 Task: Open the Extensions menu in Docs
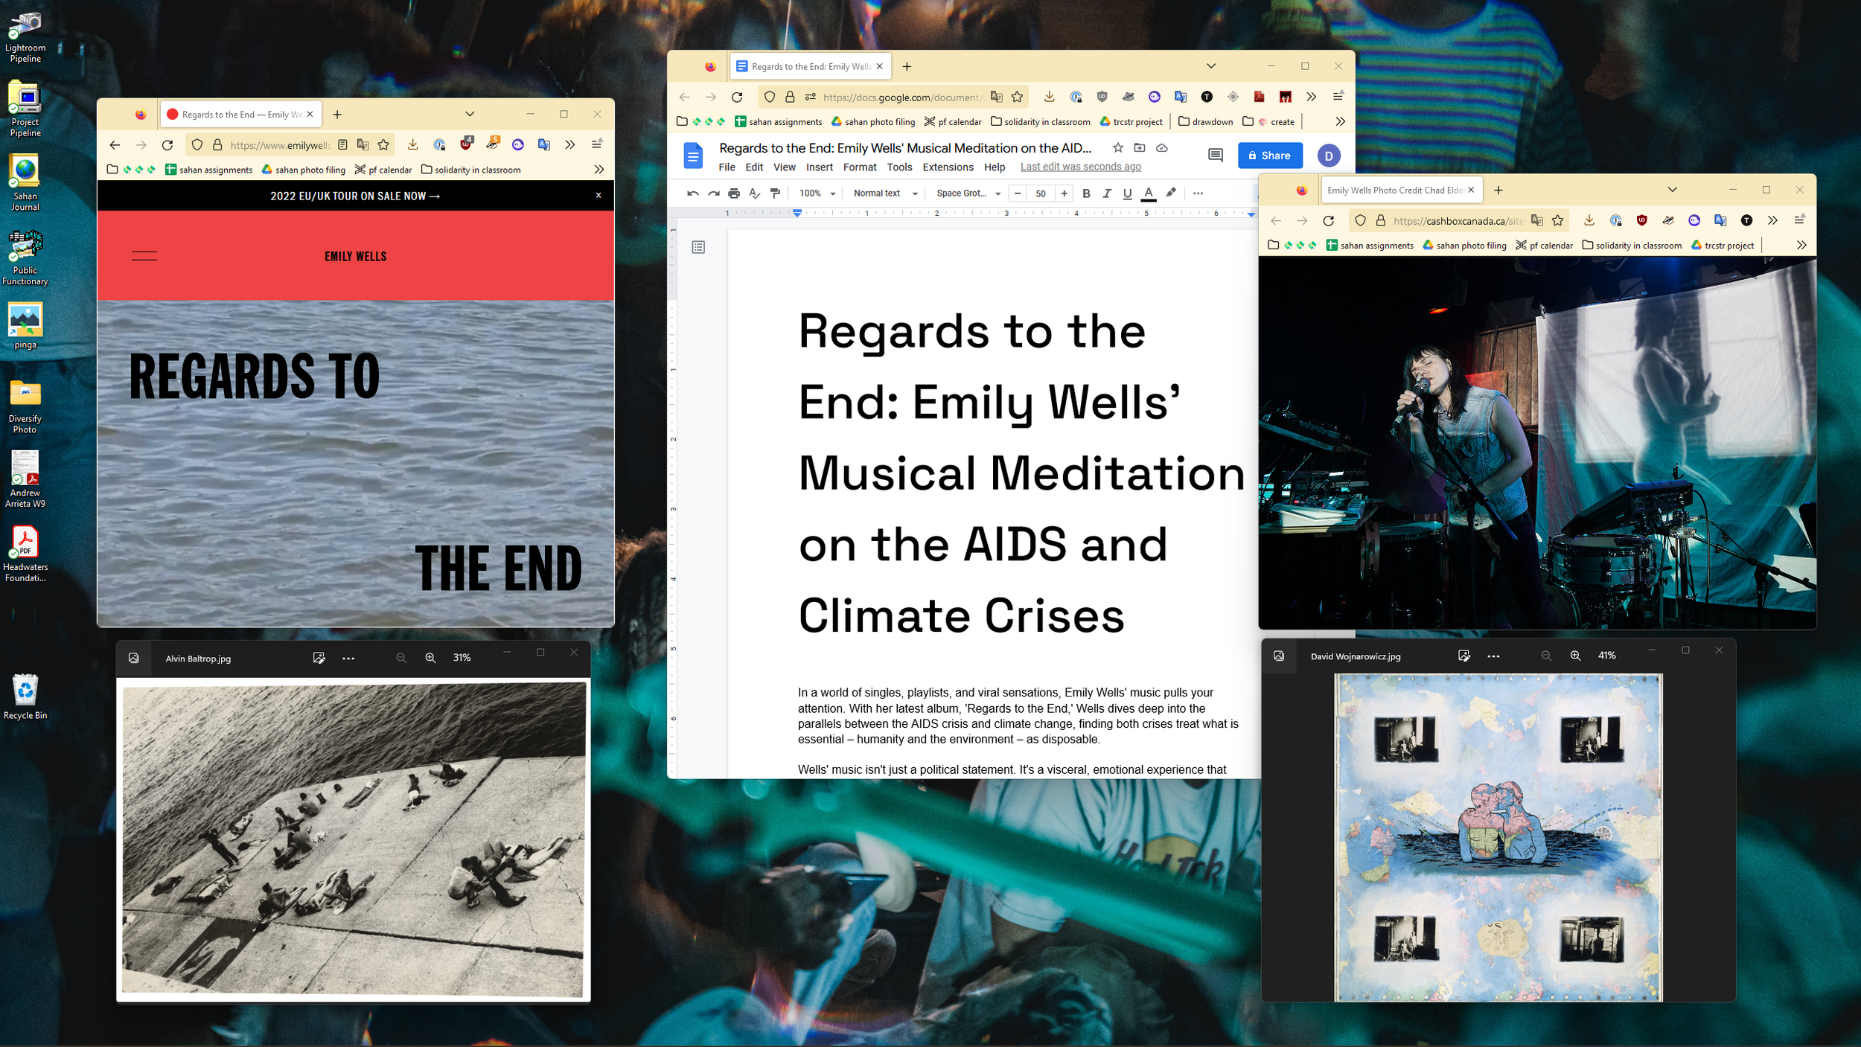948,167
